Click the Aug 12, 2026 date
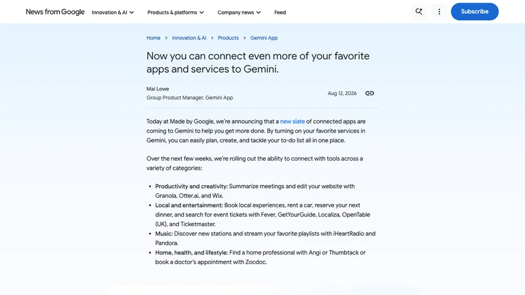Viewport: 525px width, 295px height. pyautogui.click(x=342, y=93)
